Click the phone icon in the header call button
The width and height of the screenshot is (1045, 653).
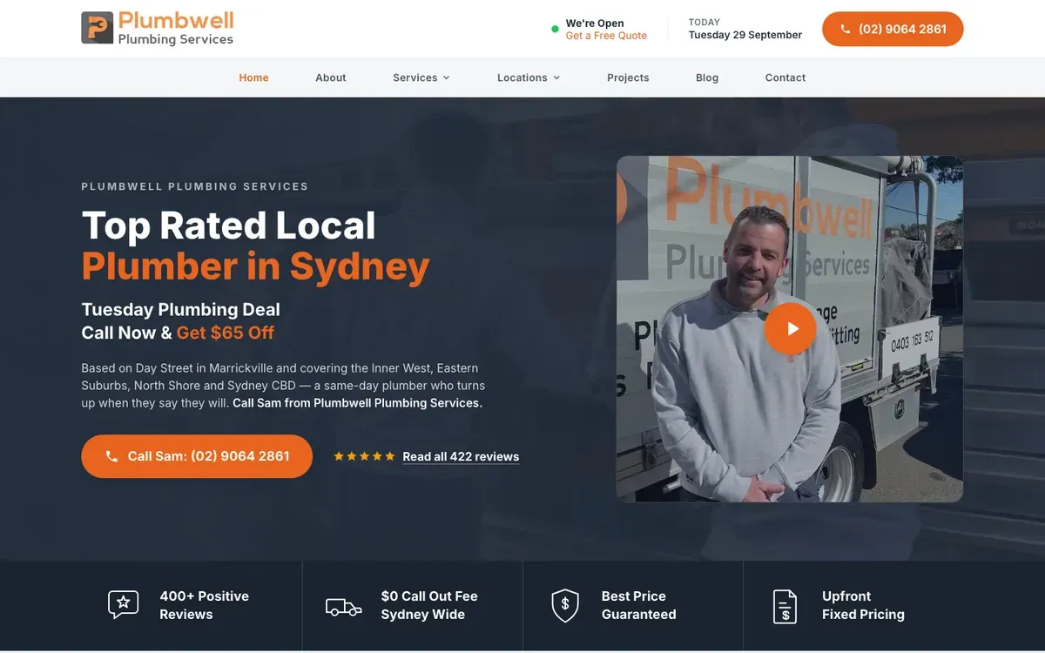(x=845, y=29)
